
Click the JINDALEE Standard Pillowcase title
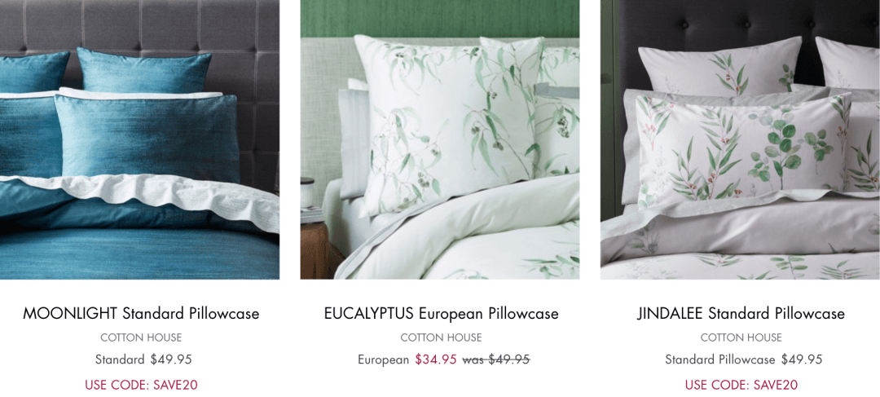pos(741,313)
